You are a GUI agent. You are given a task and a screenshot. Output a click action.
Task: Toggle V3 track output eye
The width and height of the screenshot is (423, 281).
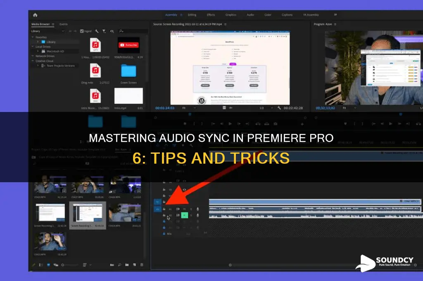(x=185, y=190)
